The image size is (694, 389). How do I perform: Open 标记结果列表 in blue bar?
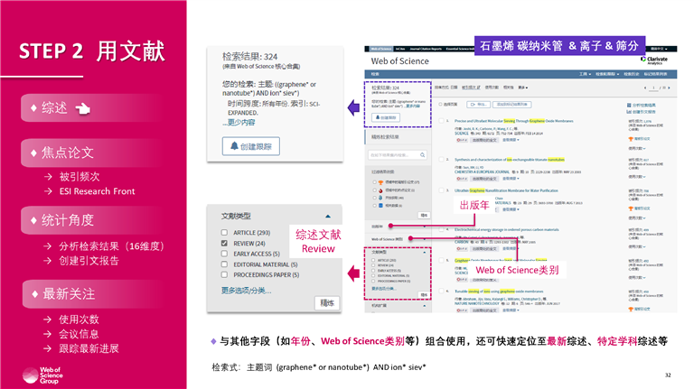click(x=655, y=74)
